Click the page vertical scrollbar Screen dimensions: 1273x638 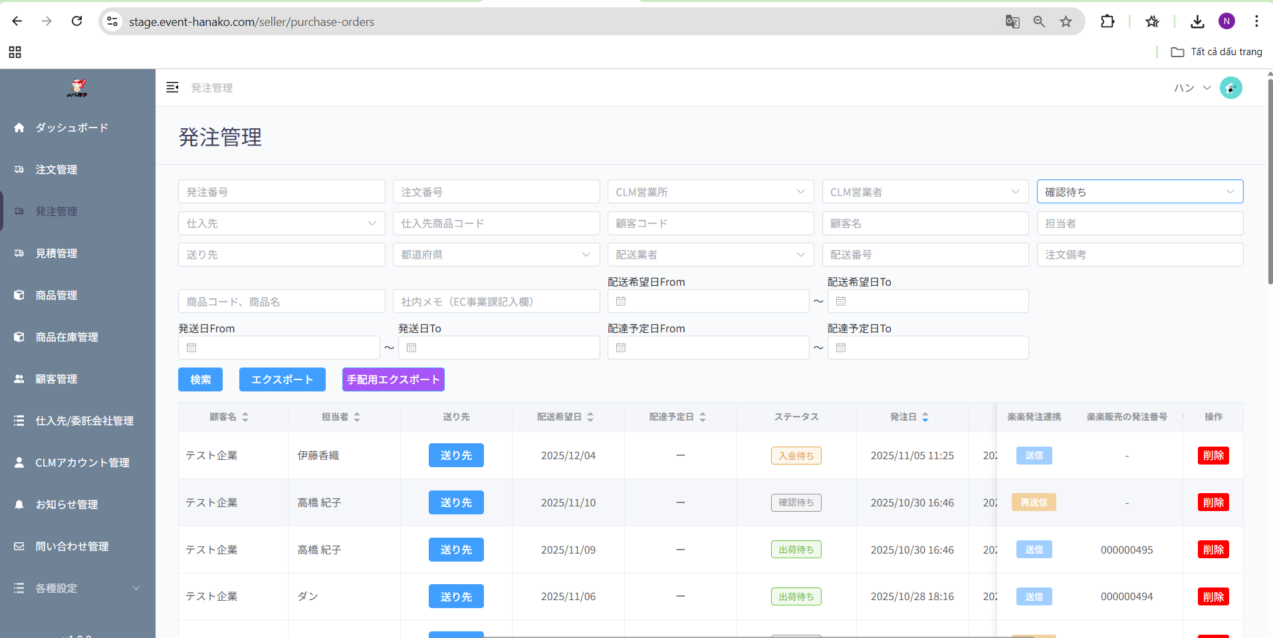(x=1269, y=179)
